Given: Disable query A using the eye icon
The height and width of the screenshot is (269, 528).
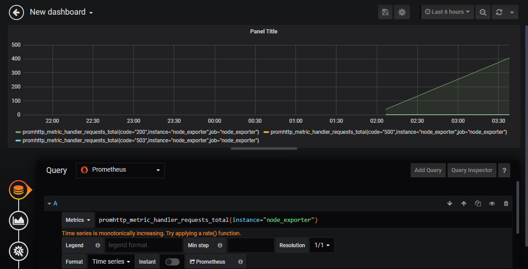Looking at the screenshot, I should coord(492,203).
